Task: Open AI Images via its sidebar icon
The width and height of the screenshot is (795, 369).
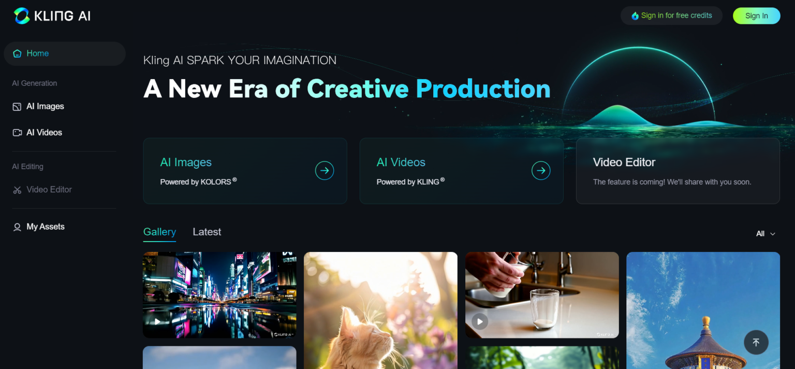Action: [x=17, y=107]
